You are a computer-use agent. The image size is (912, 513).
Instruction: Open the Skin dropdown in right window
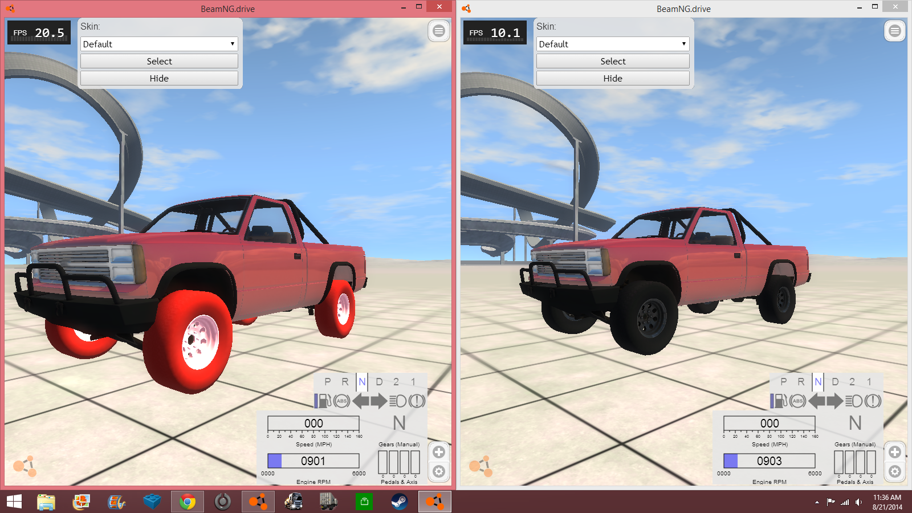point(613,44)
